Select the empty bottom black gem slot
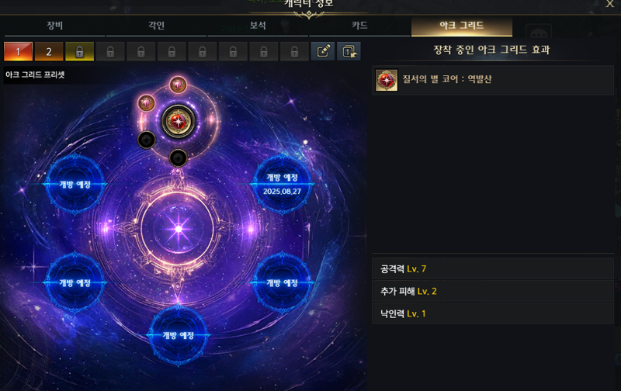 tap(179, 158)
